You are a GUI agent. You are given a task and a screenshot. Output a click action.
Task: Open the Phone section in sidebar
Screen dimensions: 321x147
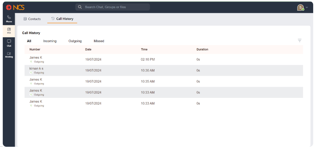(x=9, y=19)
